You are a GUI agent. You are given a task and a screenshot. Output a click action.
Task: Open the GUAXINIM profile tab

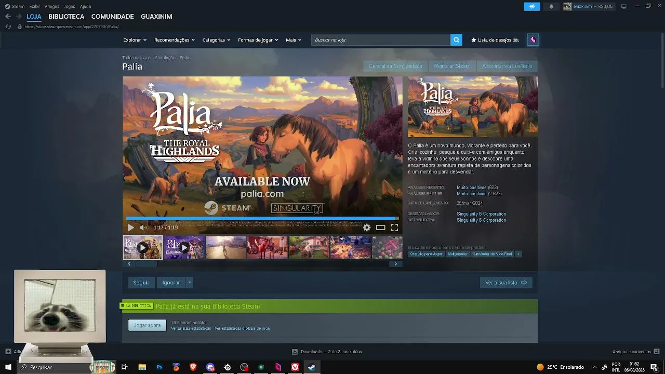click(x=156, y=17)
